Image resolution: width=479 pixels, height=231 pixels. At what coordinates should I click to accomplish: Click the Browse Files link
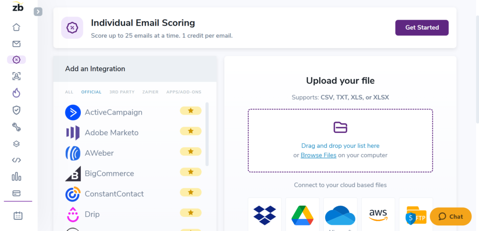pos(318,155)
